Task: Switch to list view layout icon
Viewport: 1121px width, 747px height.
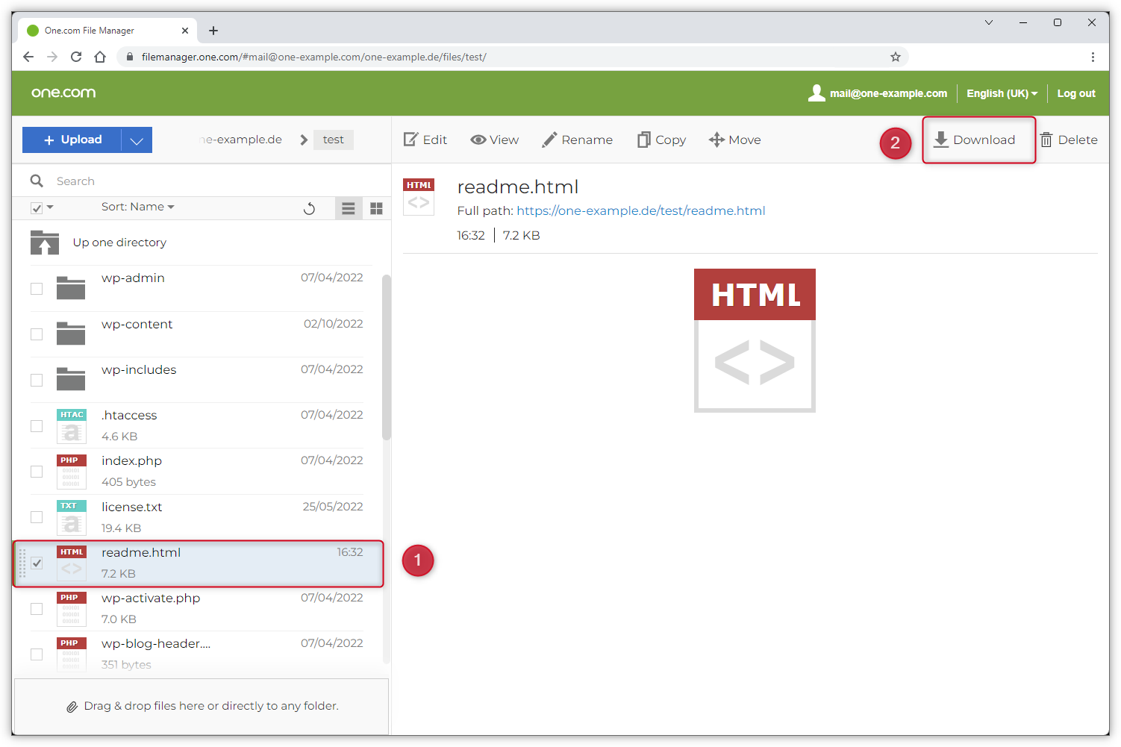Action: coord(349,209)
